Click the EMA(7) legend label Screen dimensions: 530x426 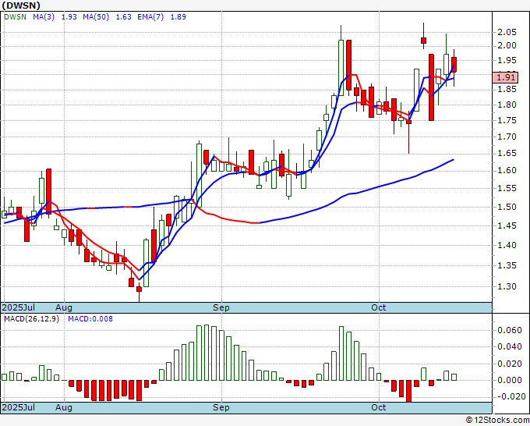point(150,17)
